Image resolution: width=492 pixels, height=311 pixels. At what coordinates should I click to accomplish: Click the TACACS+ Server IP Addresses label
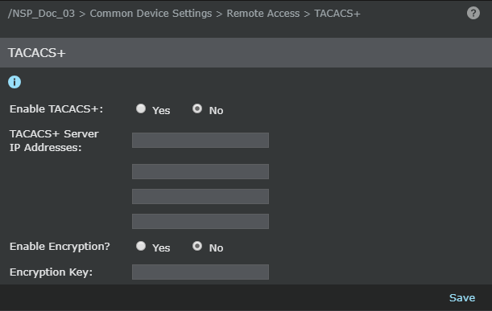click(x=54, y=141)
